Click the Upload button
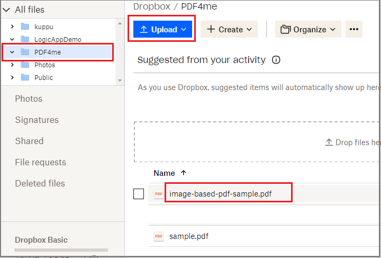This screenshot has height=258, width=381. click(x=162, y=29)
